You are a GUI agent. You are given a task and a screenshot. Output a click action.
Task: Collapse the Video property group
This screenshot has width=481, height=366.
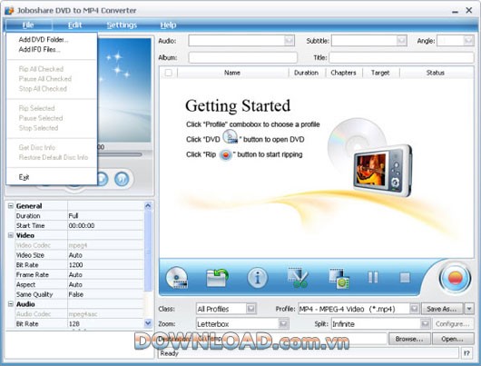tap(10, 235)
